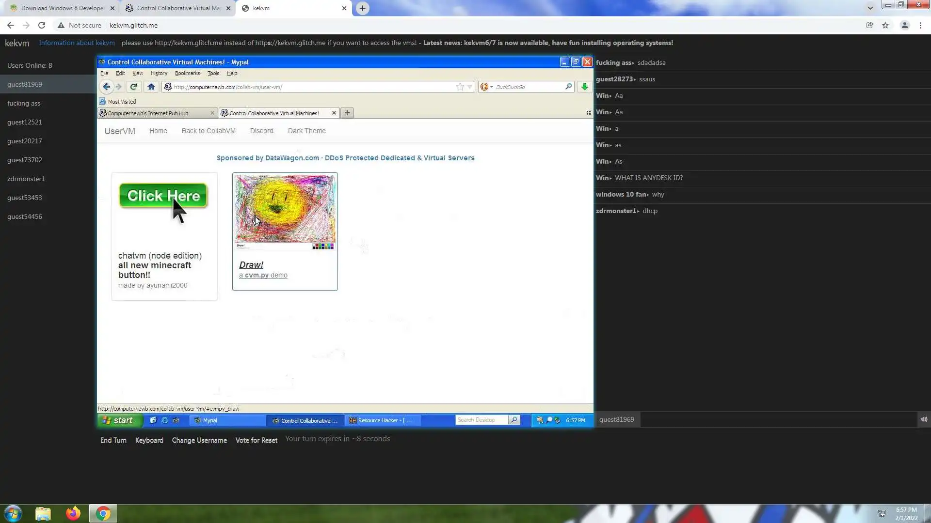Open Firefox from the Windows taskbar
This screenshot has width=931, height=523.
[73, 513]
